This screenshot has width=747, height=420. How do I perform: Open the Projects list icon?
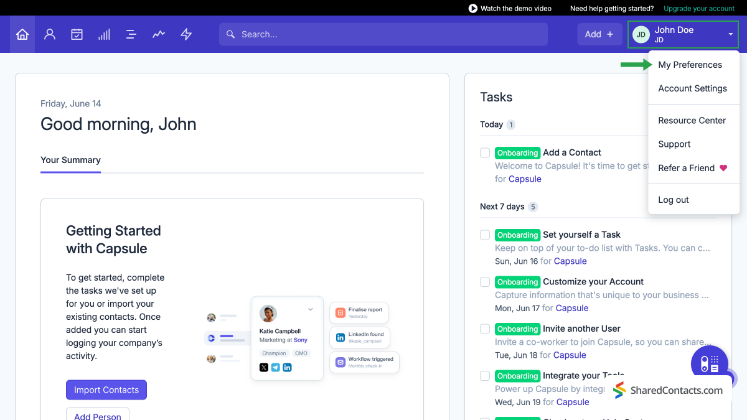(x=131, y=34)
